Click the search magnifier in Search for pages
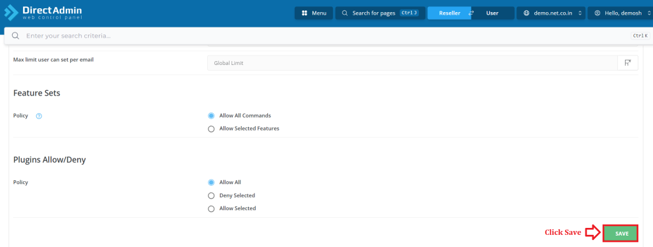Screen dimensions: 653x247 coord(345,13)
